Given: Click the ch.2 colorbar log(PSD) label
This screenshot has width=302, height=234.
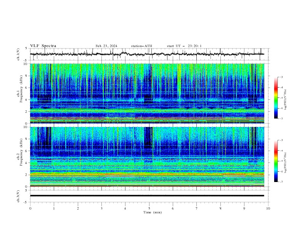Looking at the screenshot, I should (285, 162).
